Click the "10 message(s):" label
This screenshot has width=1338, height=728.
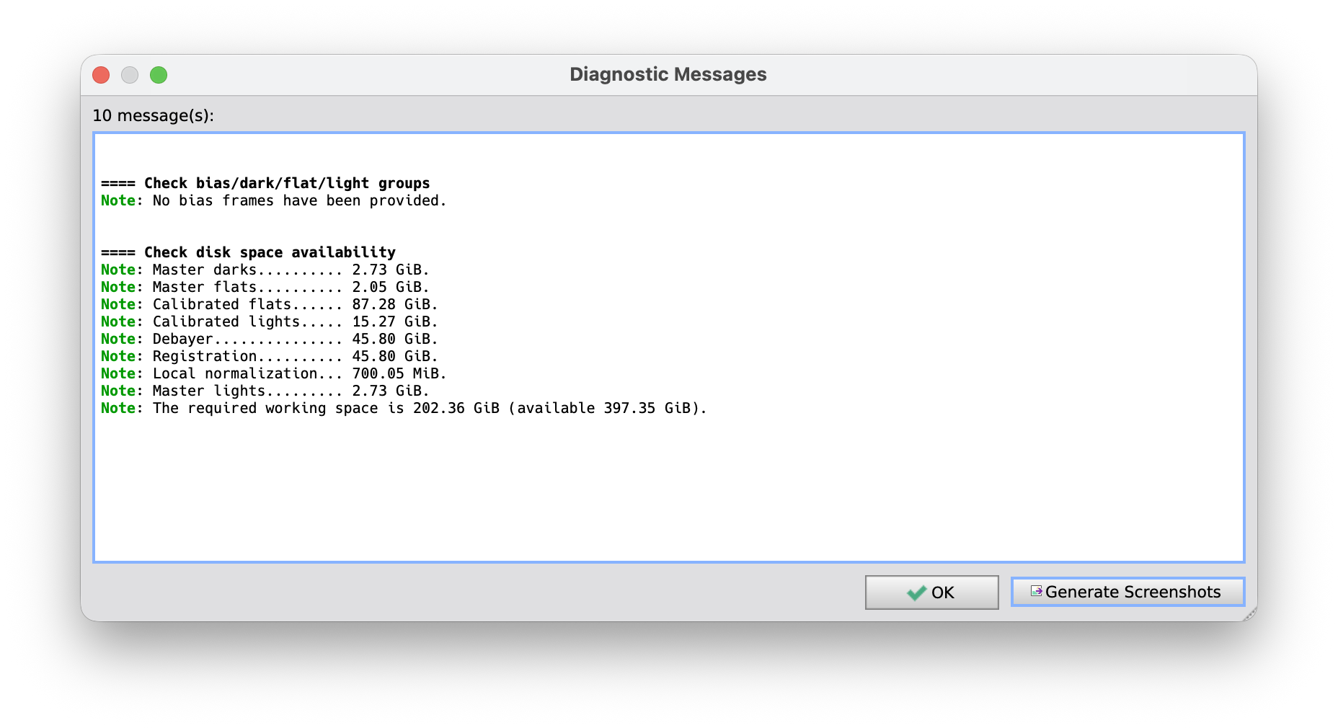pos(153,115)
